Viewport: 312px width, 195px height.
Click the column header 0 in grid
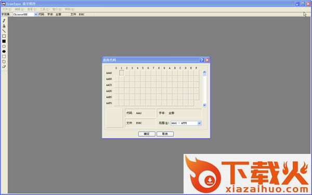pyautogui.click(x=116, y=68)
